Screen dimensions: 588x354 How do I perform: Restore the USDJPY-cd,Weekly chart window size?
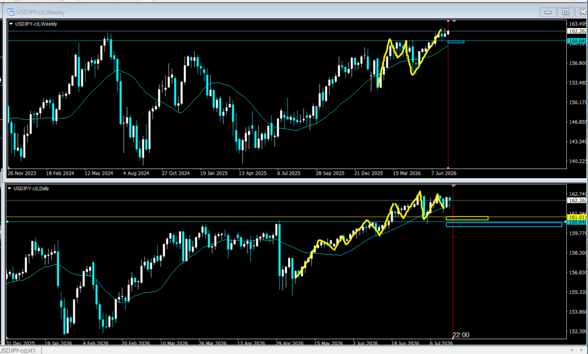coord(566,13)
